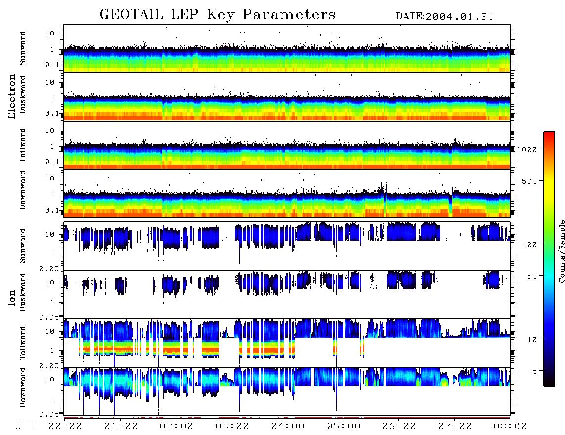565x435 pixels.
Task: Click the Ion Tailward spectrogram panel
Action: coord(287,343)
